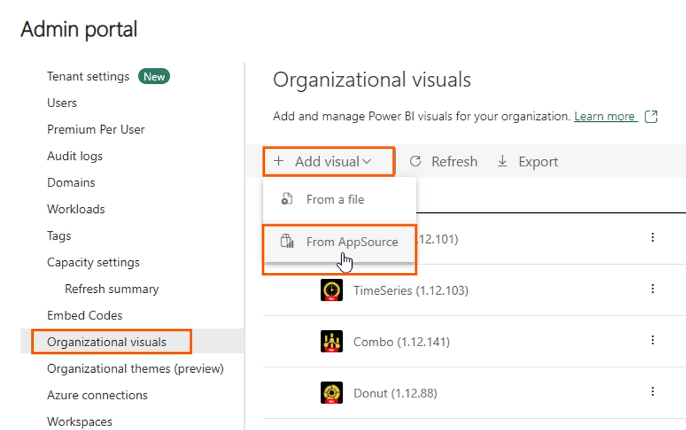This screenshot has width=686, height=430.
Task: Click the Add visual chevron arrow
Action: pos(367,162)
